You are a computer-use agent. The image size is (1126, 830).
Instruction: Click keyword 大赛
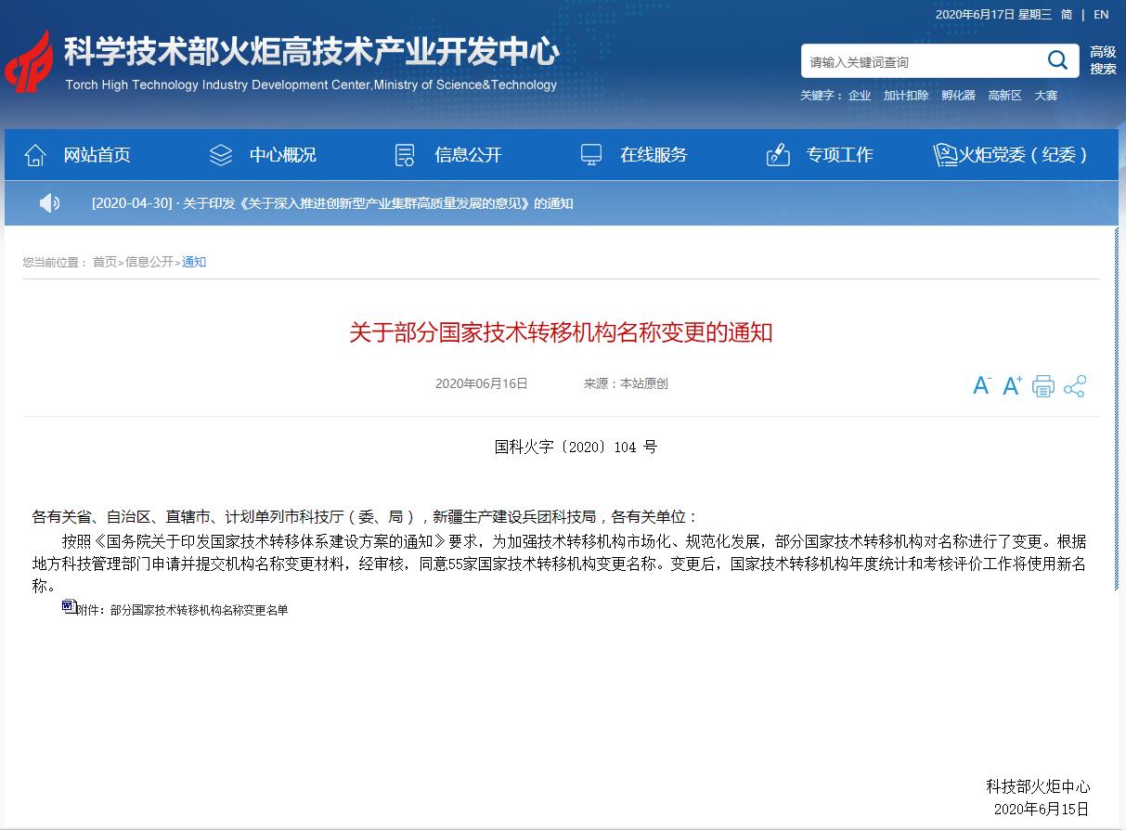1046,96
